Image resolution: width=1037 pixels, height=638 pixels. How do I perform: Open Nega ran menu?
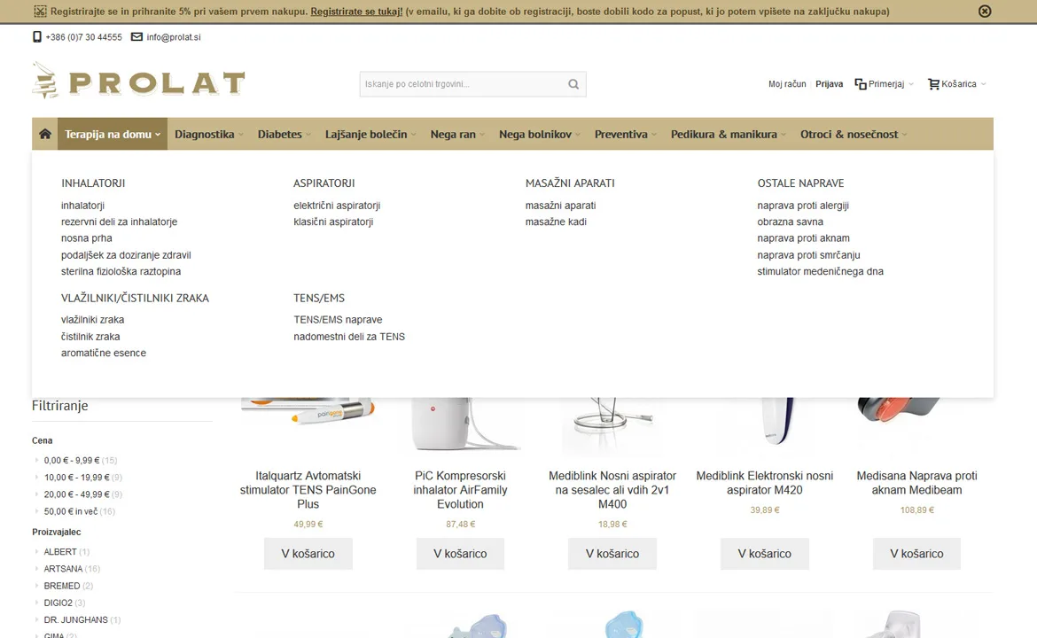click(457, 134)
